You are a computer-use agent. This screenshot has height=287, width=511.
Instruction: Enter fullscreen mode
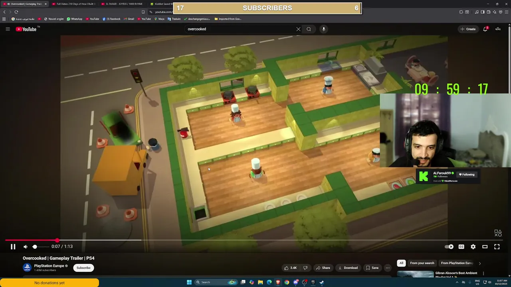pyautogui.click(x=497, y=247)
